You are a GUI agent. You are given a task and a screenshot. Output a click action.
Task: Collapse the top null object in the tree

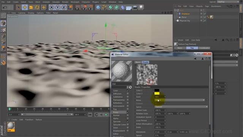[175, 10]
